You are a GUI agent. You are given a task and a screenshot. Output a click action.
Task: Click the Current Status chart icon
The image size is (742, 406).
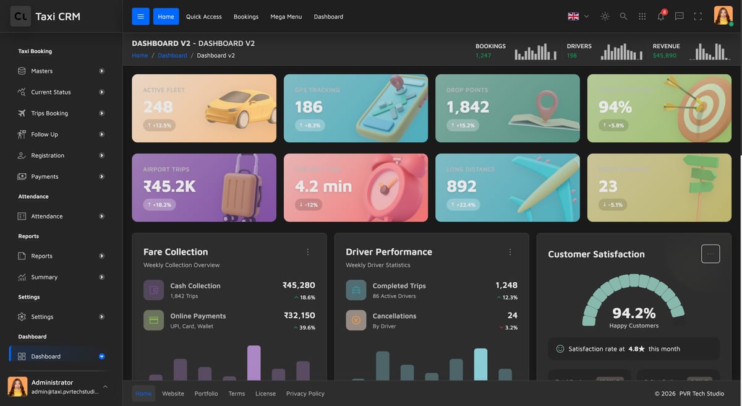point(22,92)
